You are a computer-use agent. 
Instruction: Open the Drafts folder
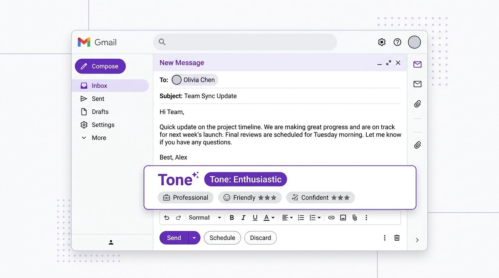click(95, 112)
